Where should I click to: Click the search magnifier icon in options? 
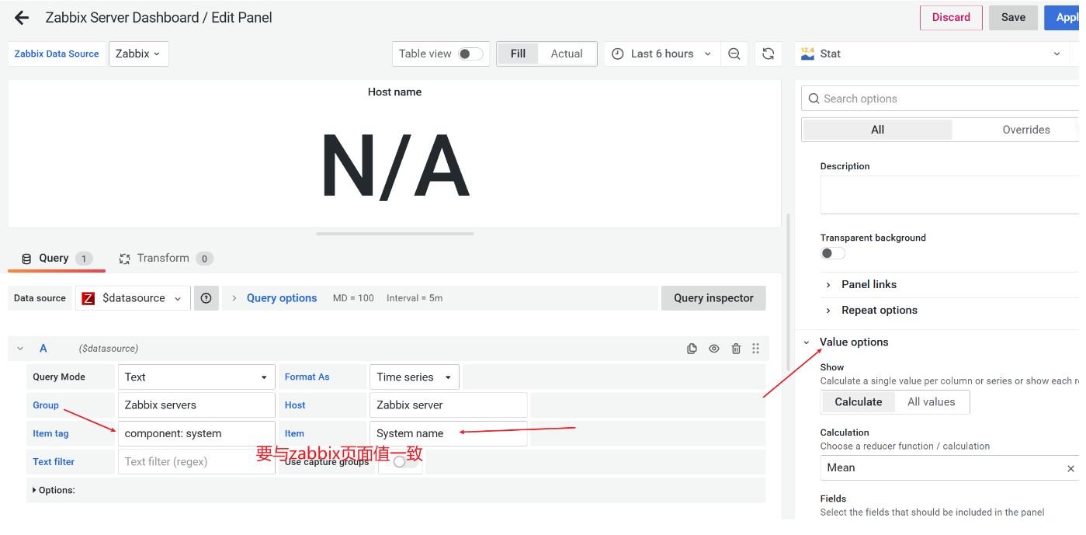(x=814, y=99)
